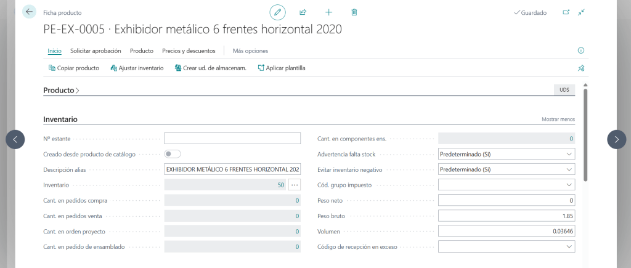Screen dimensions: 631x268
Task: Click the trash delete icon
Action: point(354,12)
